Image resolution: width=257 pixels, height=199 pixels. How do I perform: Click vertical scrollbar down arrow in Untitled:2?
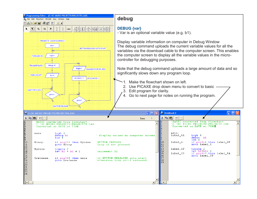[238, 180]
